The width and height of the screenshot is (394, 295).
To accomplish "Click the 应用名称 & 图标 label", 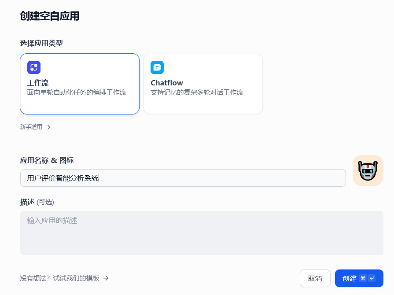I will click(x=47, y=160).
